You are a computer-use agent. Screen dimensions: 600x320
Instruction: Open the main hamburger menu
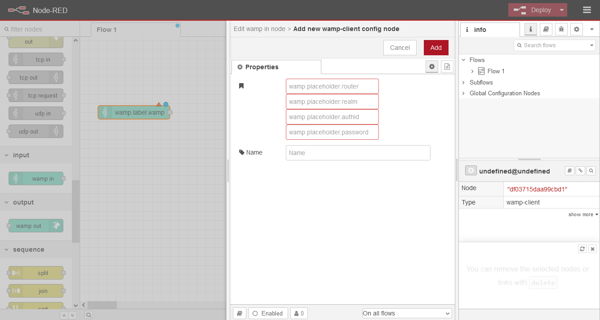point(587,10)
